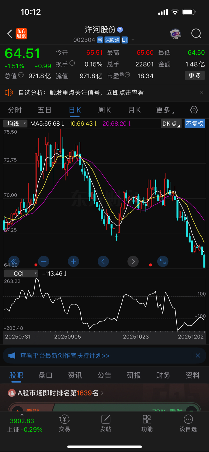Tap the orange speaker alert icon
This screenshot has height=452, width=209.
point(9,92)
